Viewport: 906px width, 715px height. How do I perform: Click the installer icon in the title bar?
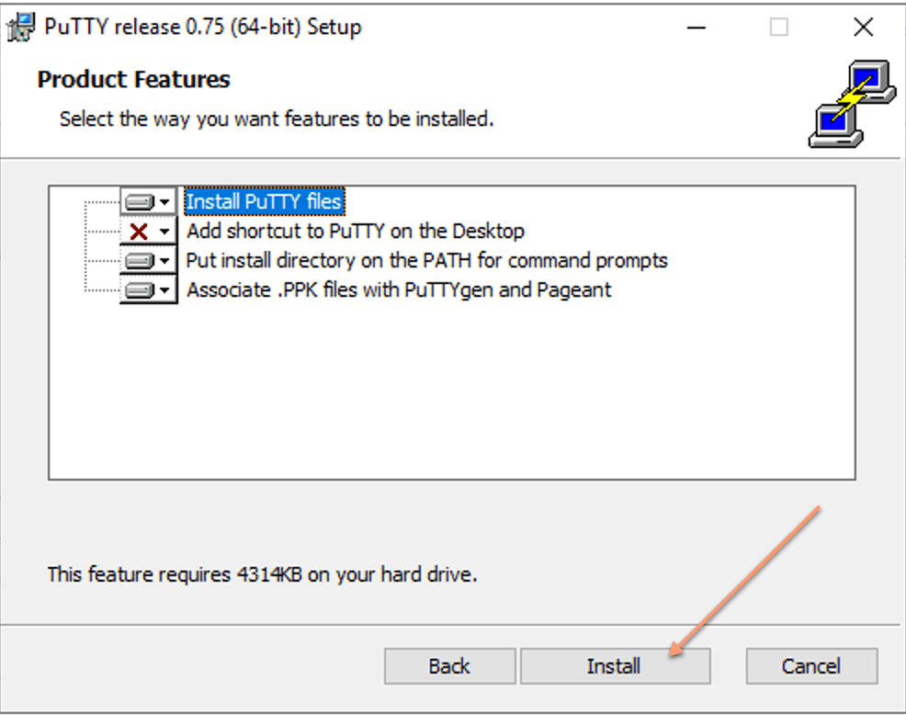tap(20, 28)
